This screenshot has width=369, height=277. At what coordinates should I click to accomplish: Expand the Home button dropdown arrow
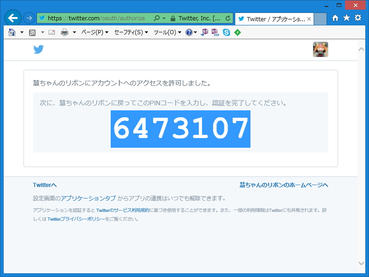(x=21, y=32)
